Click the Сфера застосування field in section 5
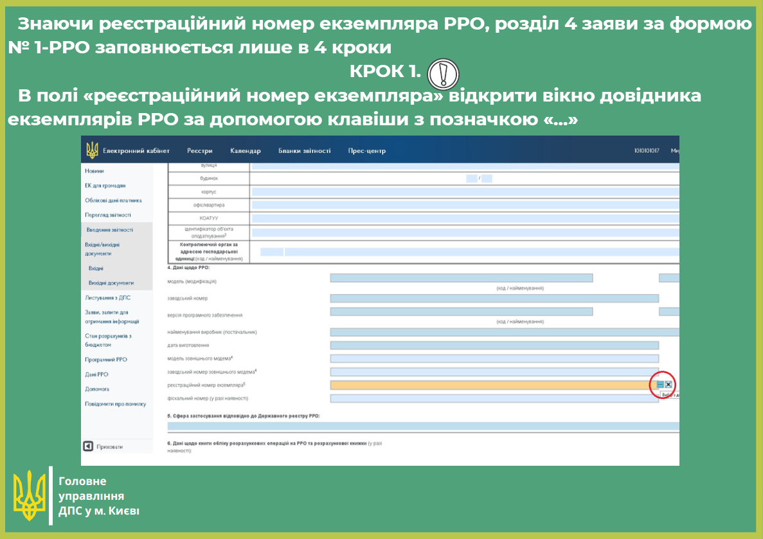The width and height of the screenshot is (763, 539). coord(424,427)
